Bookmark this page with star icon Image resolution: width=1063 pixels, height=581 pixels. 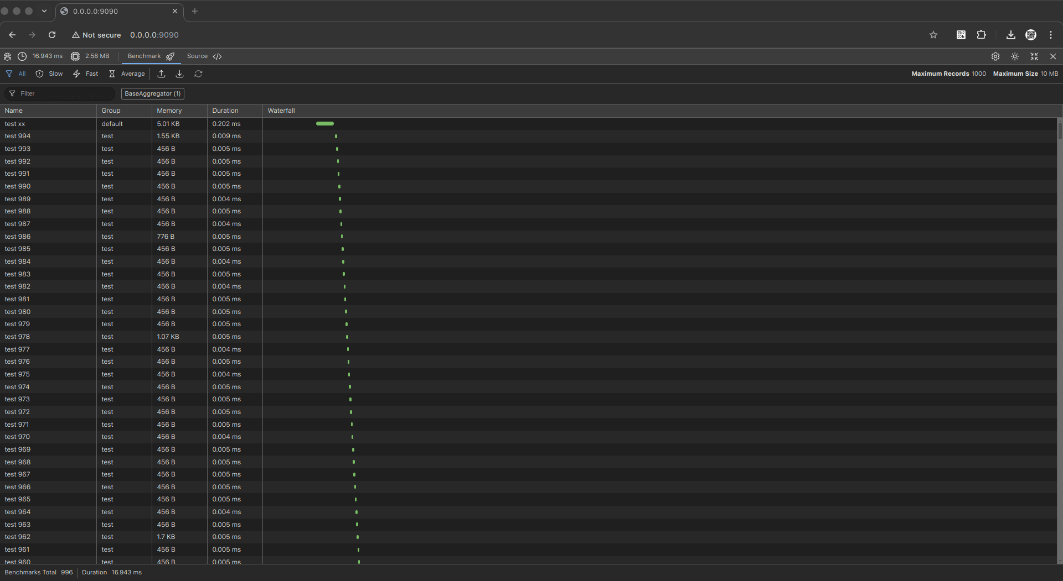(x=933, y=35)
